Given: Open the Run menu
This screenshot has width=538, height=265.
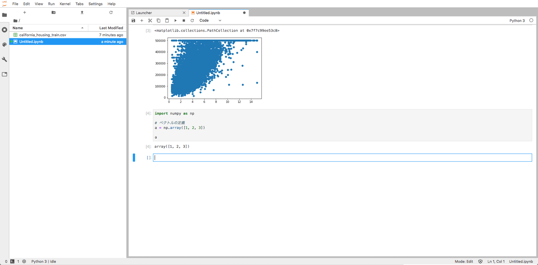Looking at the screenshot, I should pos(51,4).
